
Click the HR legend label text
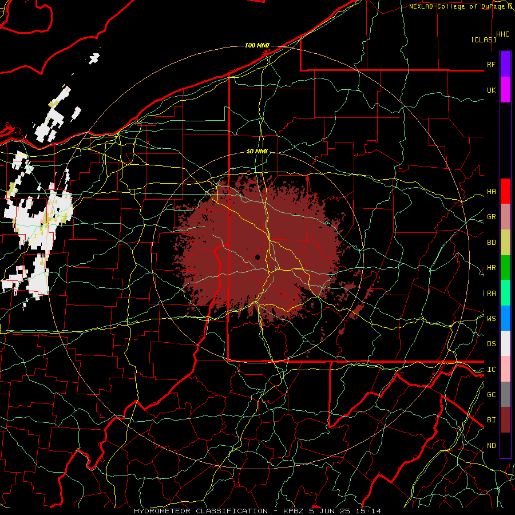point(491,268)
